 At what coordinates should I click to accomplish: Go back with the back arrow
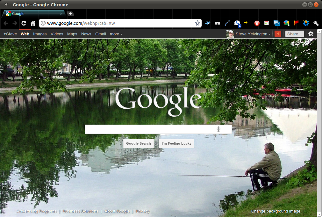pyautogui.click(x=6, y=23)
